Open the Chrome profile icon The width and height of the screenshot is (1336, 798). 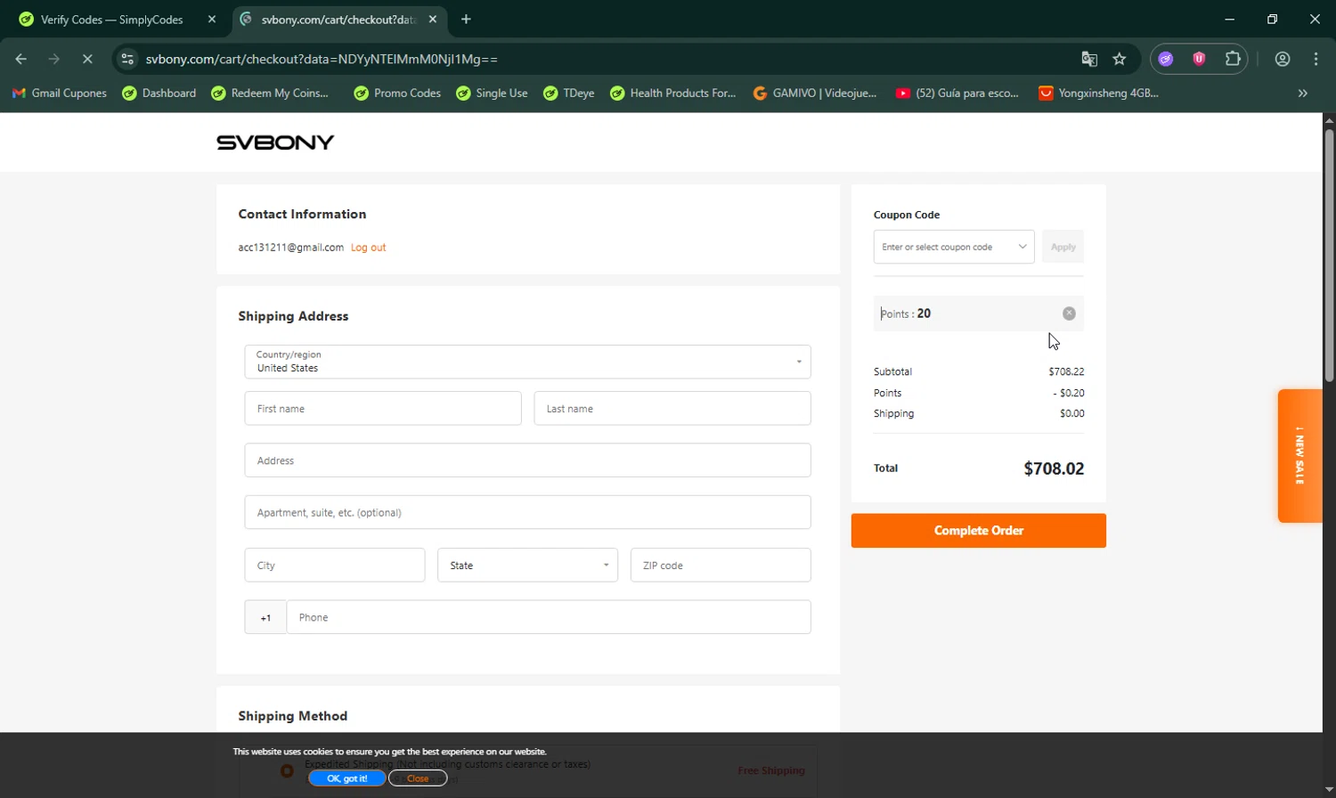1283,59
